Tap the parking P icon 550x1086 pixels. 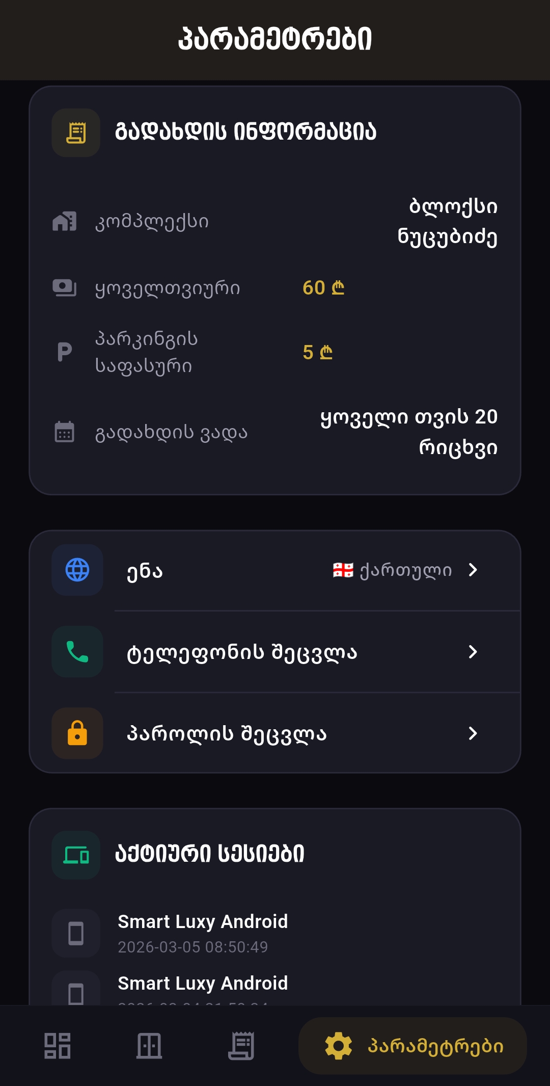click(65, 352)
